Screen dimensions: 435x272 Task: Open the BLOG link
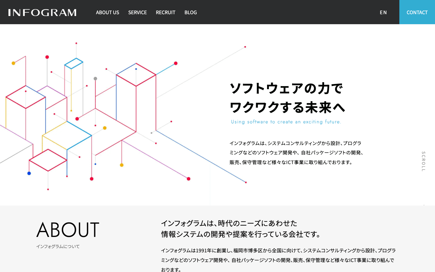click(191, 12)
